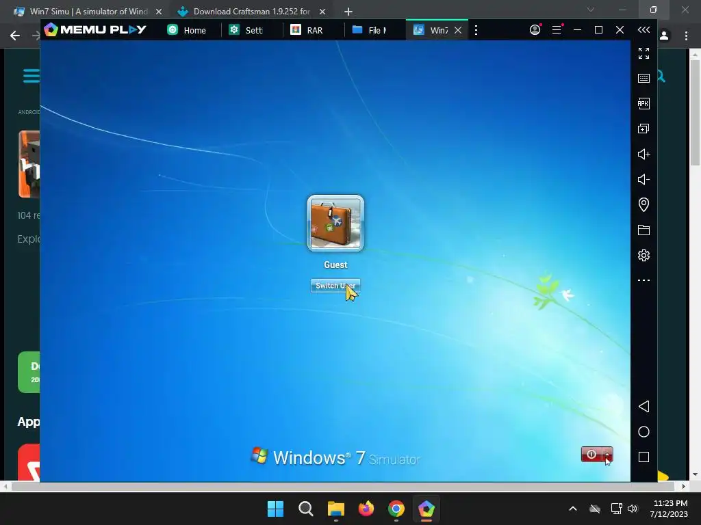This screenshot has width=701, height=525.
Task: Tap the Android recent apps square button
Action: 643,457
